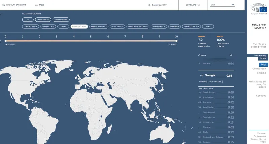The height and width of the screenshot is (144, 269).
Task: Open the About us link
Action: (x=261, y=96)
